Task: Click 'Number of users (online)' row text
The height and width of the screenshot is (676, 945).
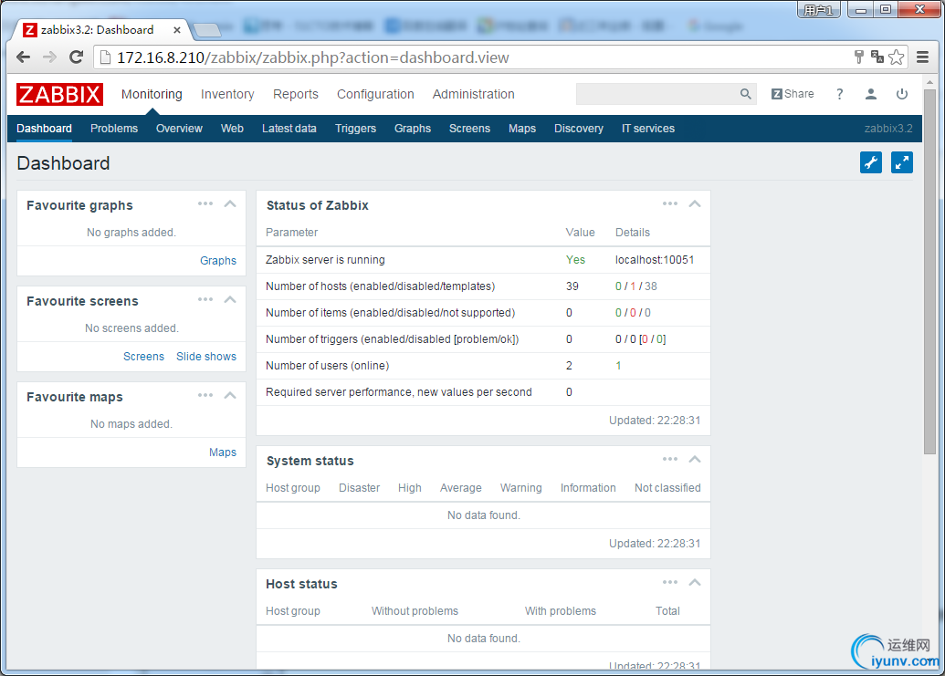Action: tap(327, 366)
